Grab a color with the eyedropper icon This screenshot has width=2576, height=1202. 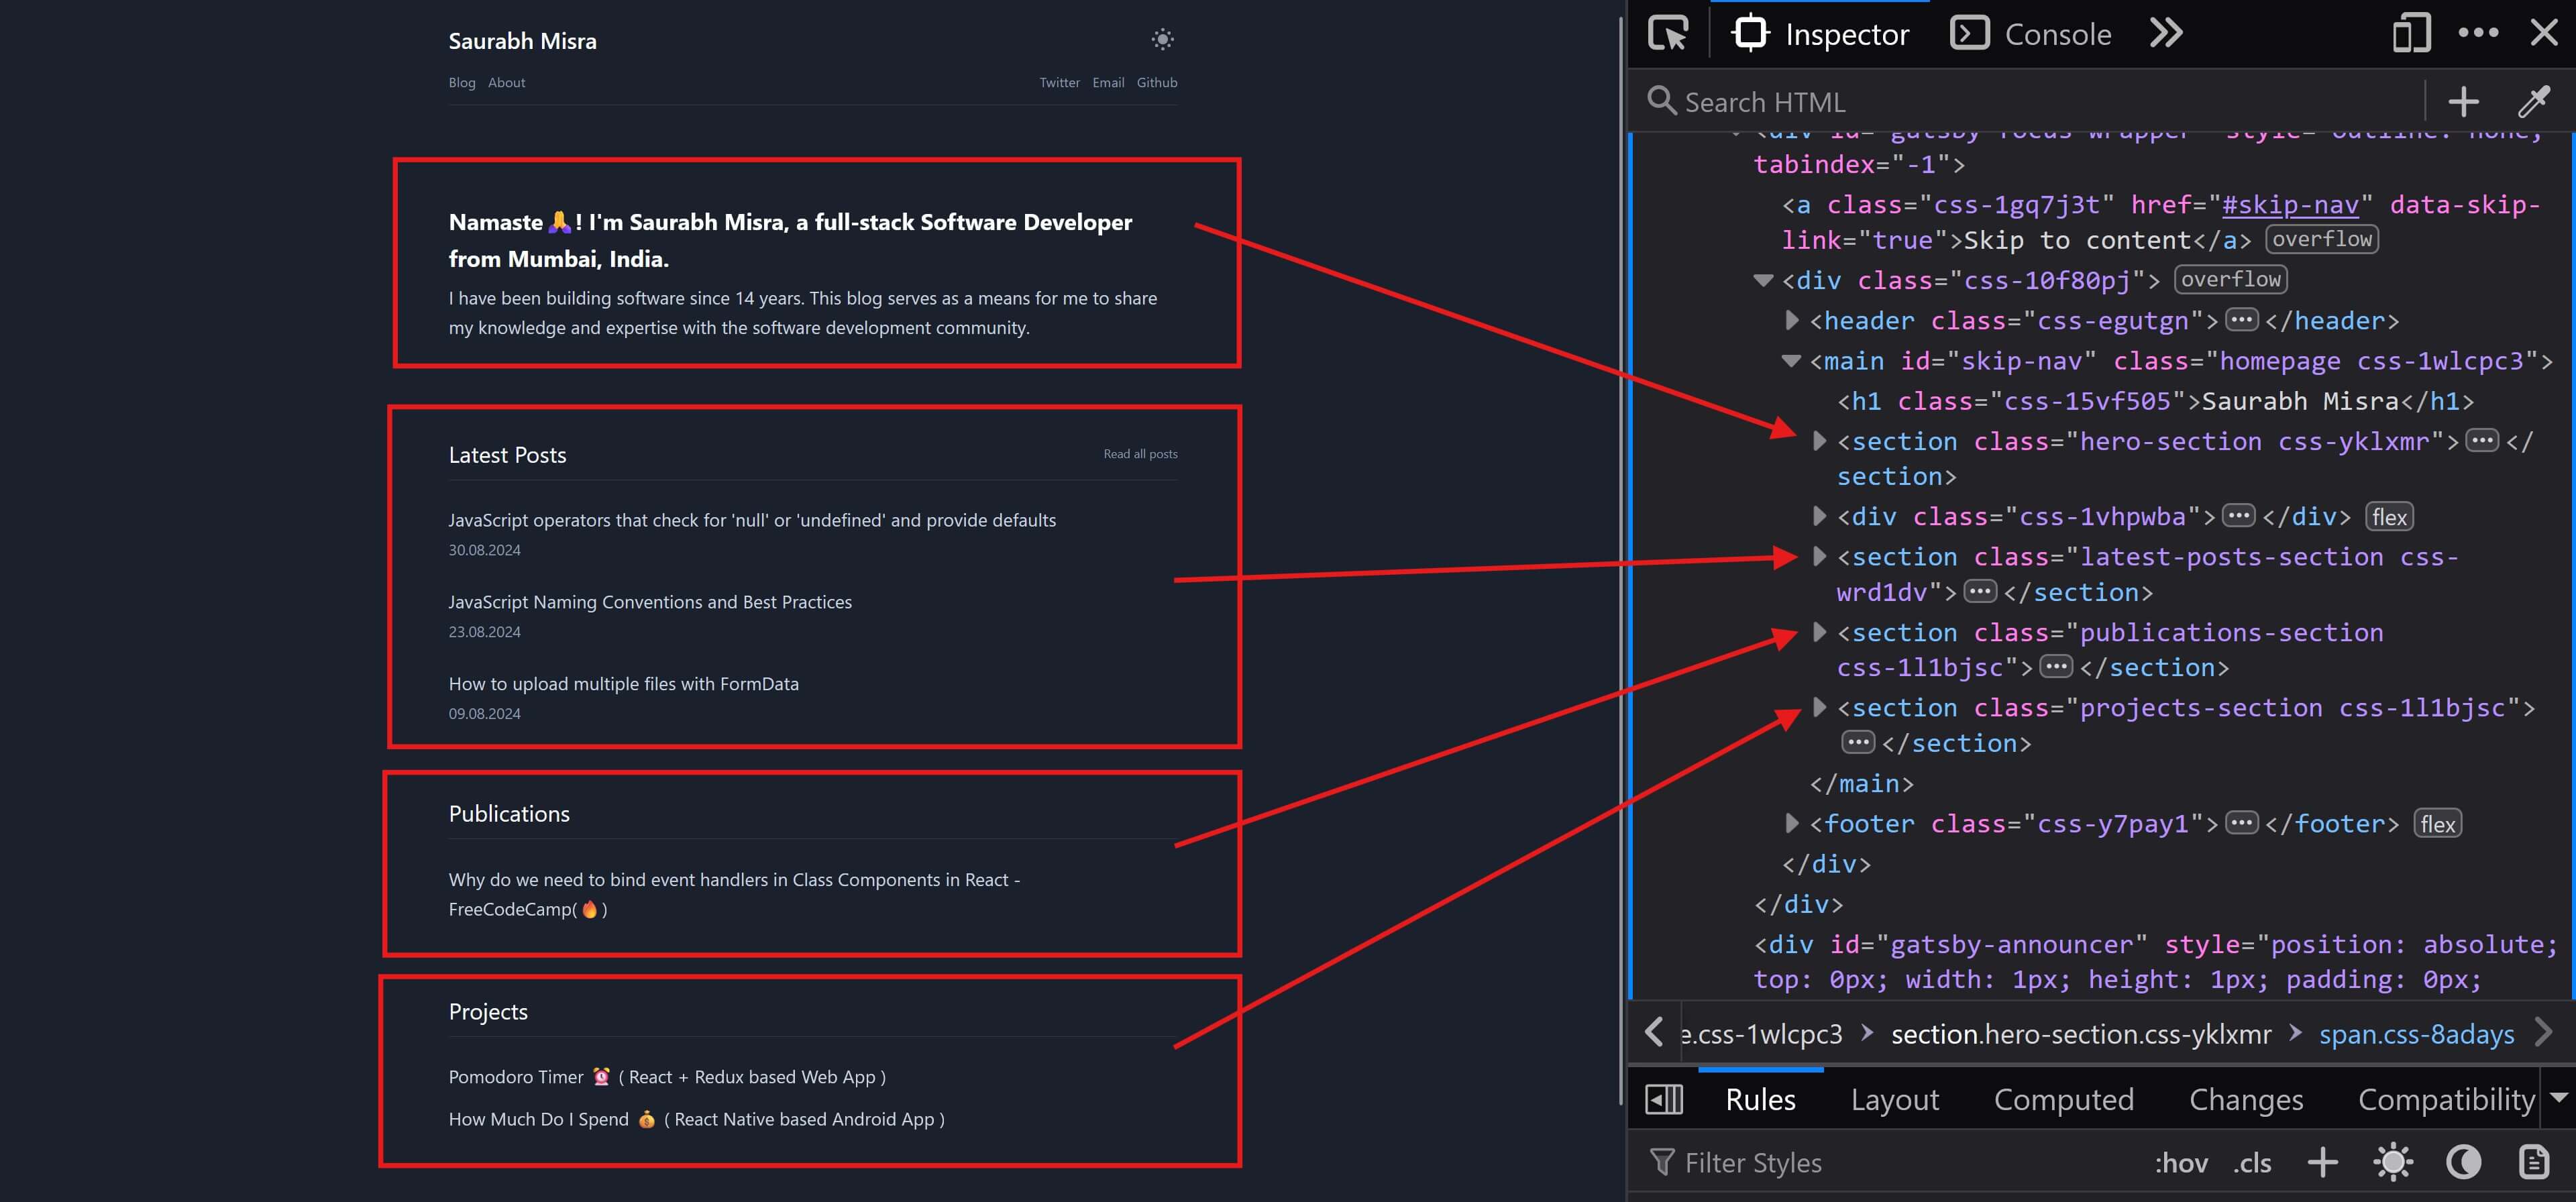click(x=2534, y=101)
